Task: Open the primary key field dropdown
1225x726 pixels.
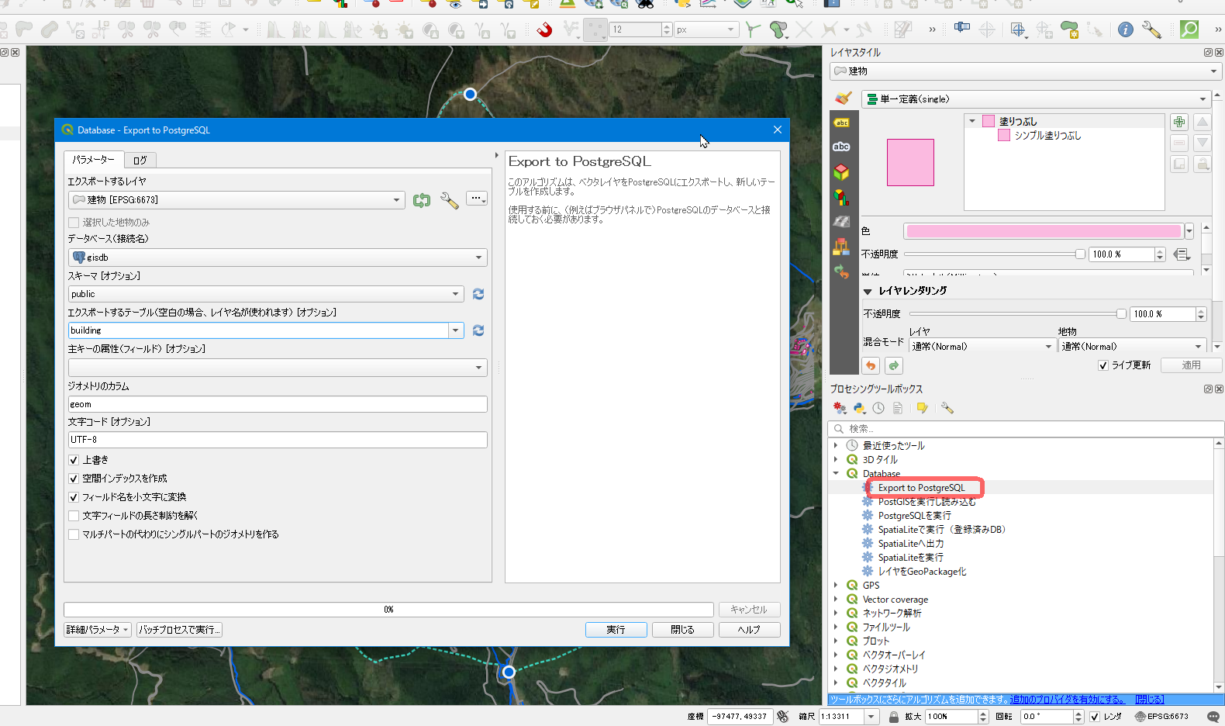Action: (x=278, y=367)
